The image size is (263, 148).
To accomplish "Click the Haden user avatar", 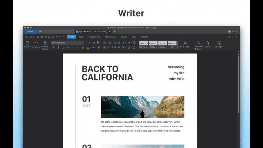I will [229, 31].
